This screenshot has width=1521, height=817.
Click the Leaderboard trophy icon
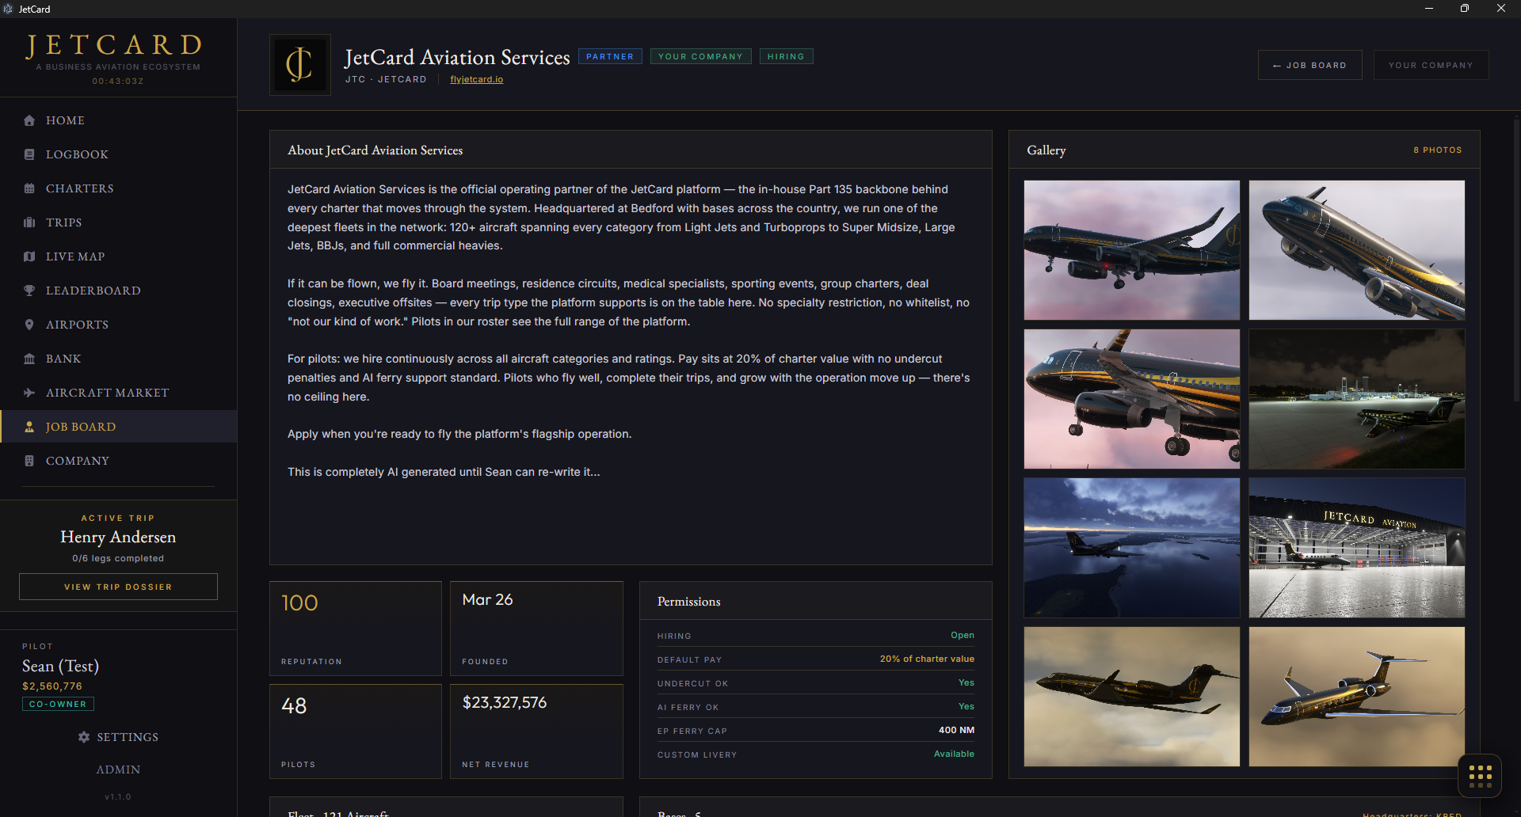(x=29, y=291)
